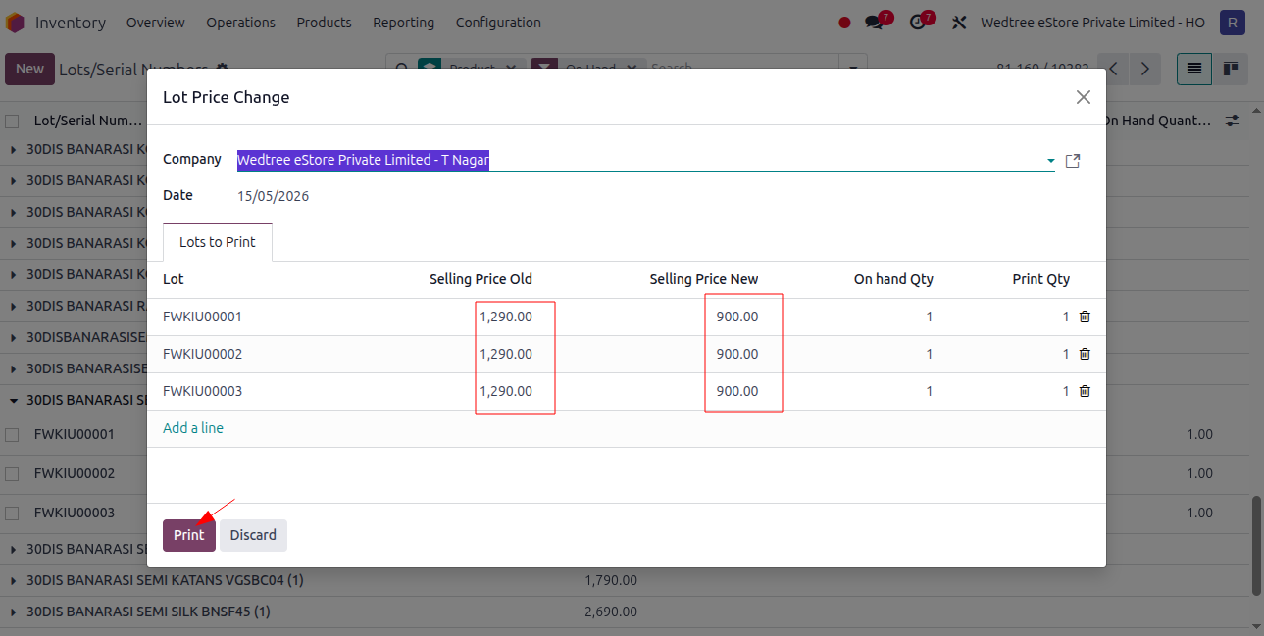The height and width of the screenshot is (636, 1264).
Task: Delete the FWKIU00001 lot line
Action: click(1085, 317)
